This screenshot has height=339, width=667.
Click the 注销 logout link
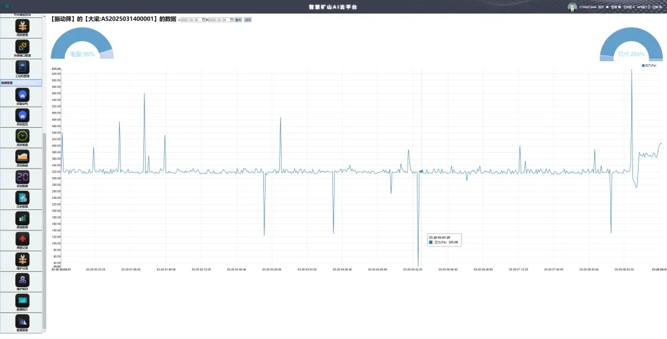[x=655, y=7]
